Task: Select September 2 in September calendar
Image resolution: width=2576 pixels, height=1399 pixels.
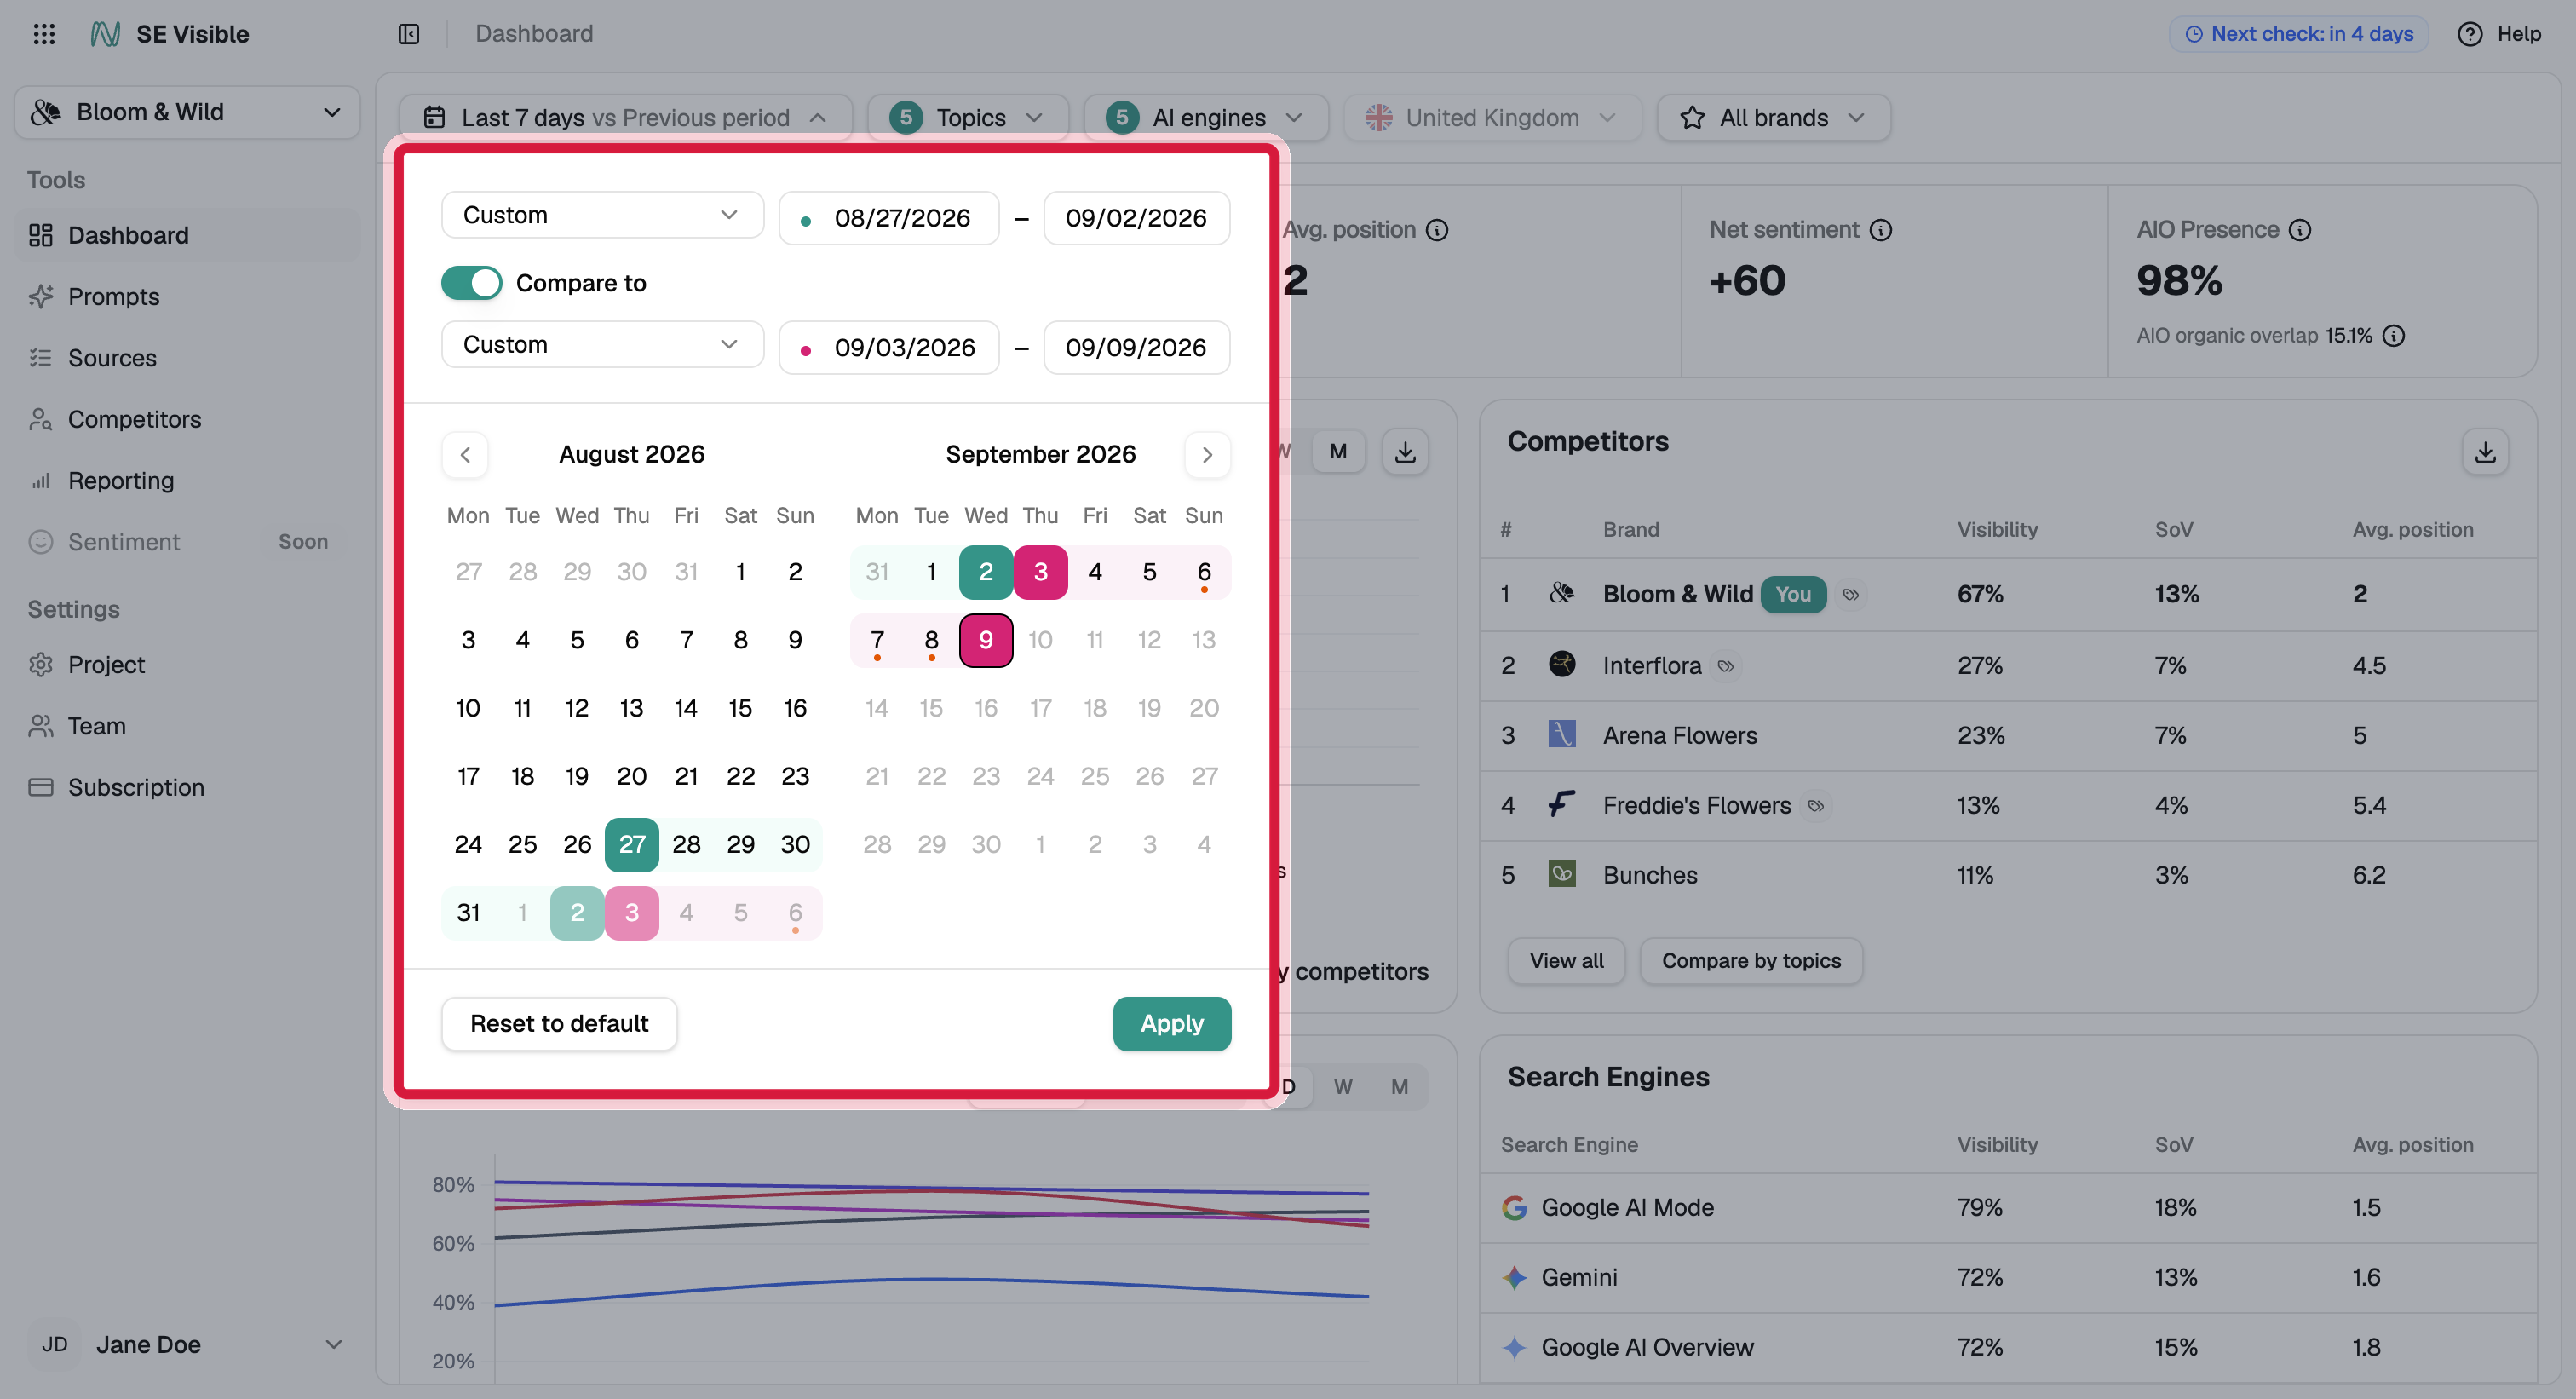Action: (x=986, y=572)
